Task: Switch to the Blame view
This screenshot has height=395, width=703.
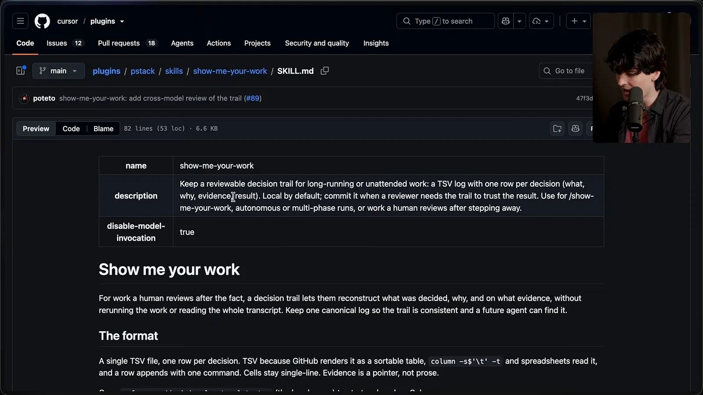Action: tap(103, 129)
